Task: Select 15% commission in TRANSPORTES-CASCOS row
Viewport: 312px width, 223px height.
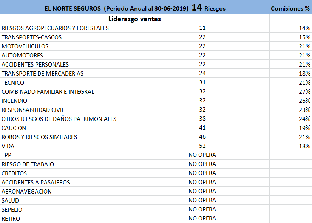Action: click(x=304, y=37)
